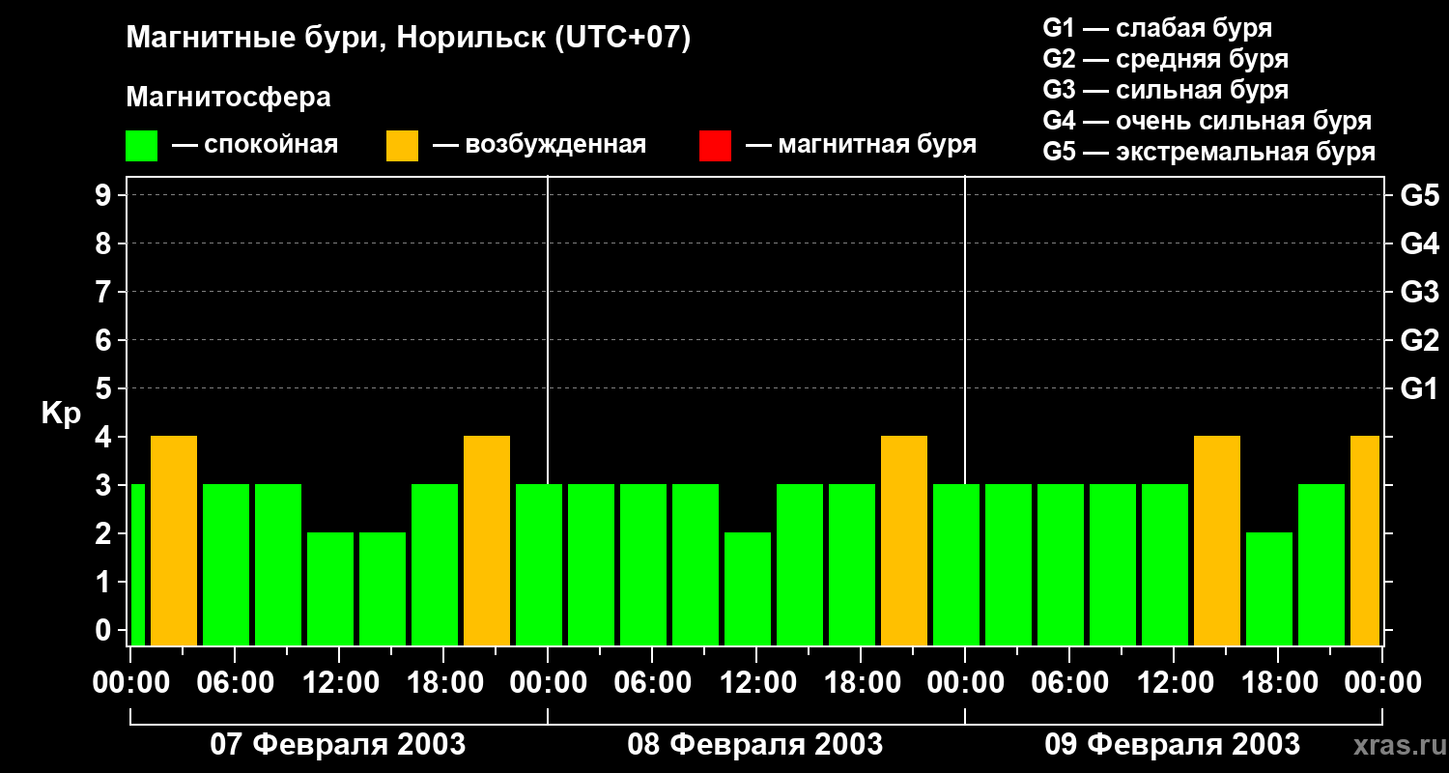Click the 'G3' label on the right axis
The height and width of the screenshot is (773, 1449).
pyautogui.click(x=1419, y=293)
